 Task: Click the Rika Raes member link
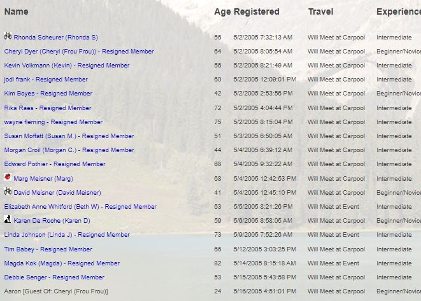(48, 108)
